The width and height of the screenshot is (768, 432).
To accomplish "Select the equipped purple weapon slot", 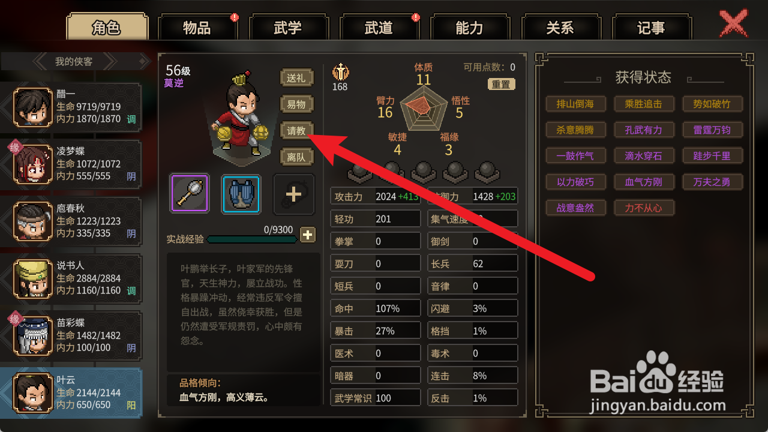I will tap(190, 194).
